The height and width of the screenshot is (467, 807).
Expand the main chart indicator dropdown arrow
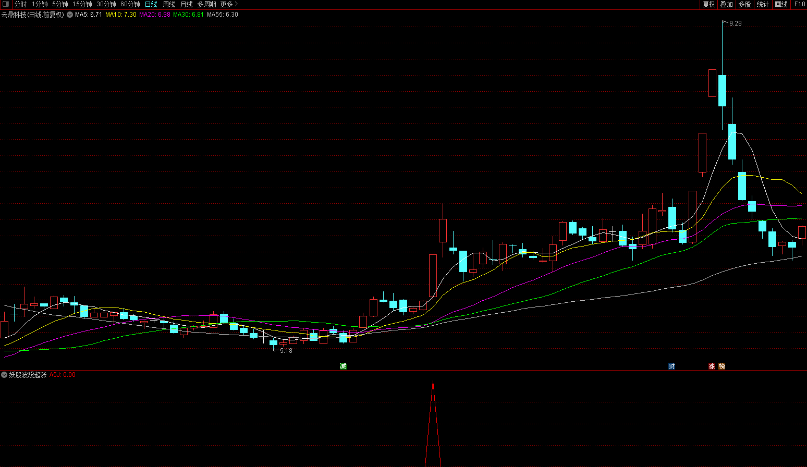click(x=70, y=15)
